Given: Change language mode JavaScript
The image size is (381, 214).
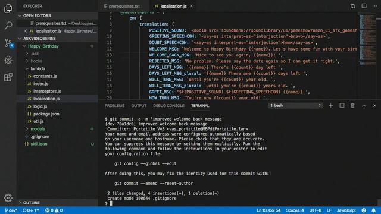Looking at the screenshot, I should (346, 210).
